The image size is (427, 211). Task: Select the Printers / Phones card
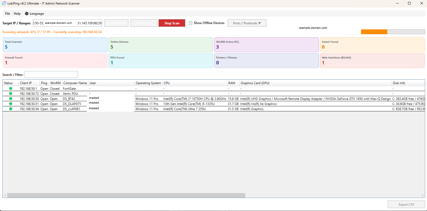point(267,61)
